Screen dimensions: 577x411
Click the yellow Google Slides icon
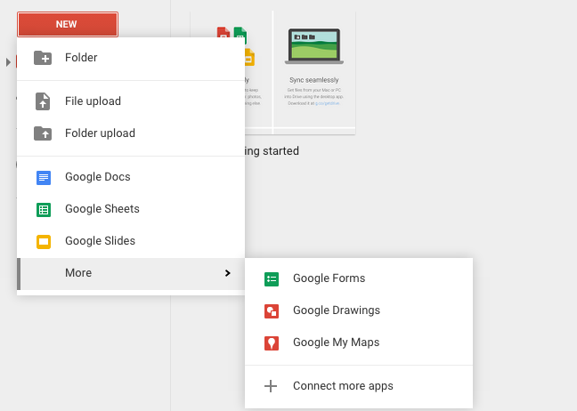[x=44, y=241]
